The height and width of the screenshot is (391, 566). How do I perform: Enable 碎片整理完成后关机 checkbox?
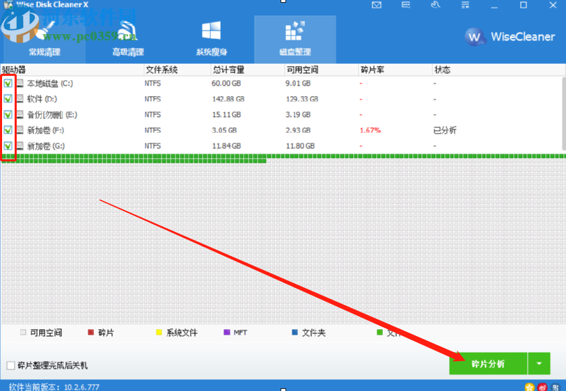pos(11,365)
